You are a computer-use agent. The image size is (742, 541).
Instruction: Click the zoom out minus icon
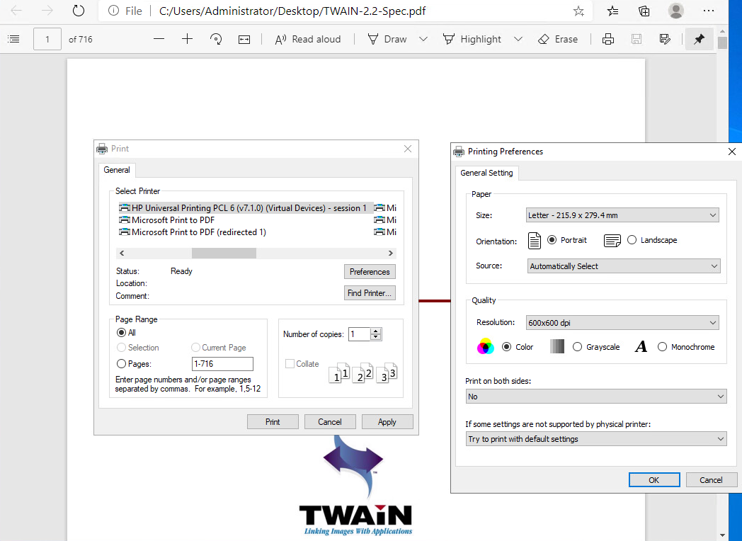click(159, 39)
